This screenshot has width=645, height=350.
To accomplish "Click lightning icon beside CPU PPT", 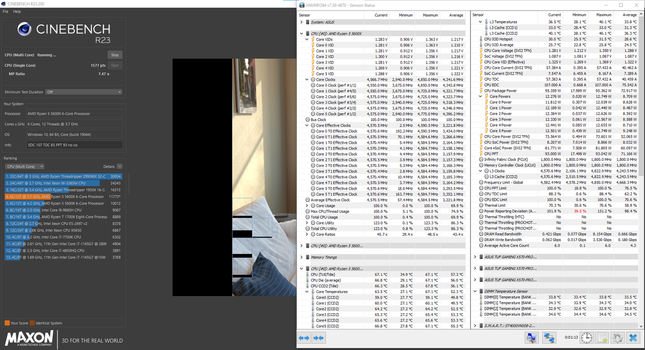I will pos(481,154).
